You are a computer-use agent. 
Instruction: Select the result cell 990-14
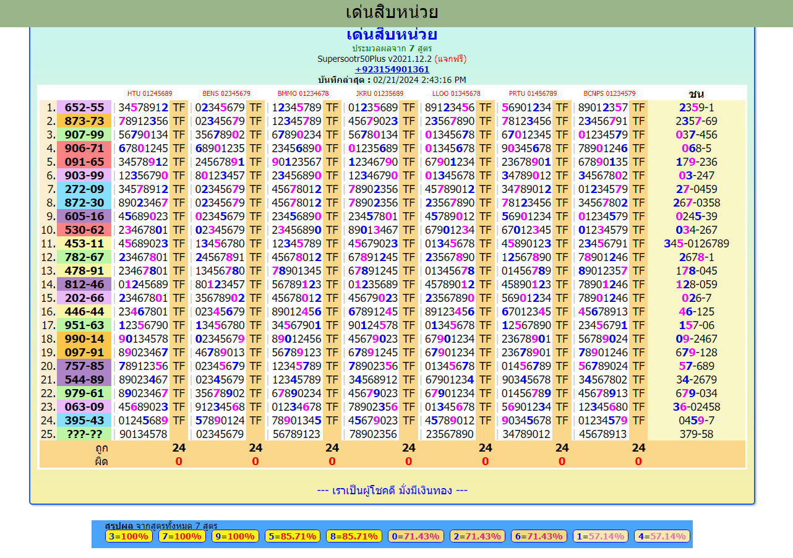[84, 338]
